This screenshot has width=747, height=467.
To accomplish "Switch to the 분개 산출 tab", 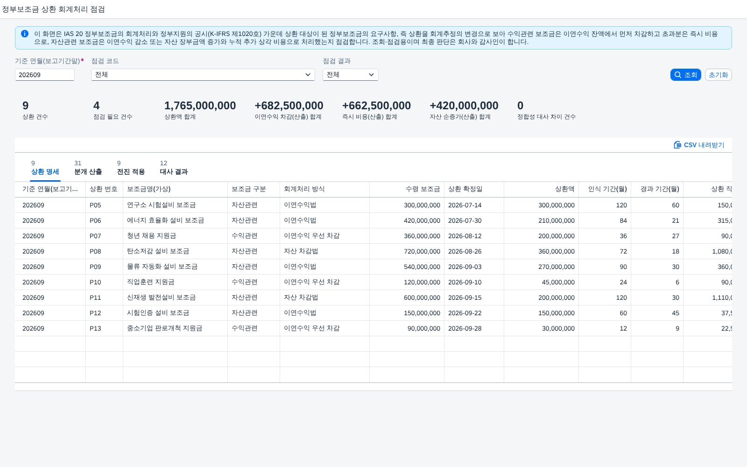I will [x=88, y=168].
